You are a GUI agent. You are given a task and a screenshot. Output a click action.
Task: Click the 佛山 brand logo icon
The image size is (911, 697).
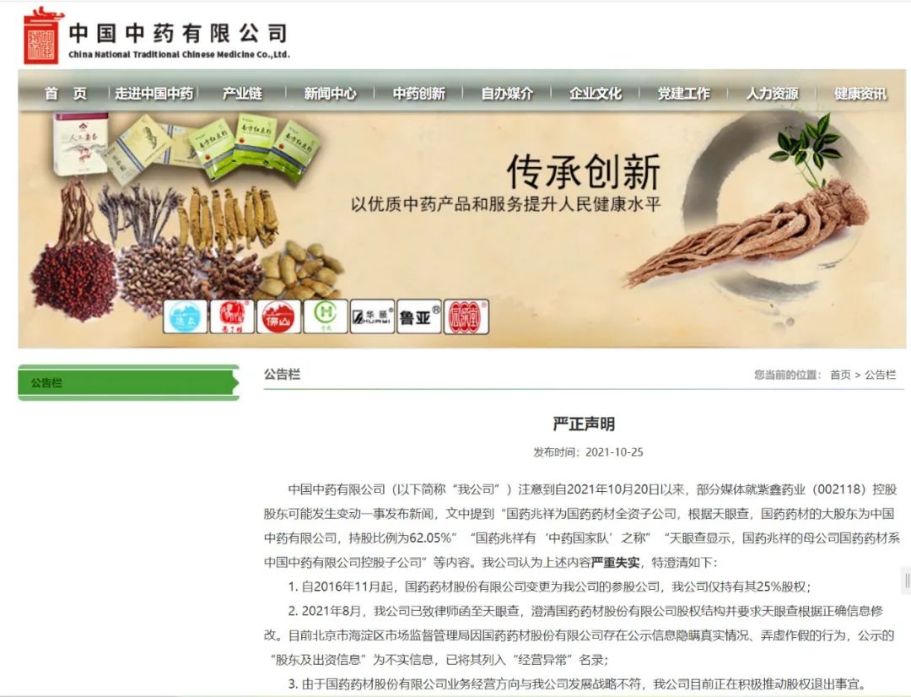278,316
